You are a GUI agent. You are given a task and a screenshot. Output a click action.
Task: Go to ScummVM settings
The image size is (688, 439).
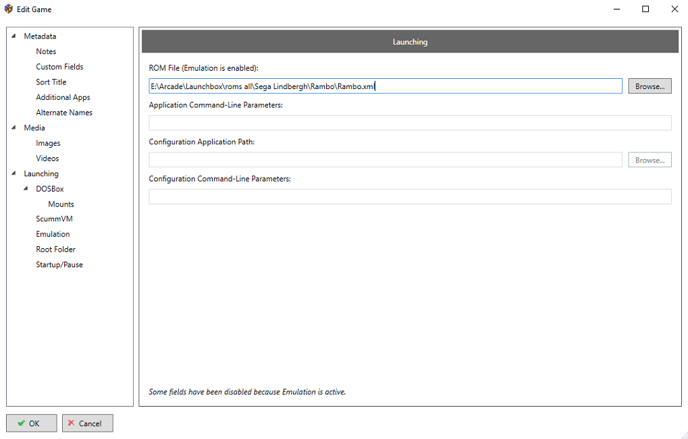(55, 218)
